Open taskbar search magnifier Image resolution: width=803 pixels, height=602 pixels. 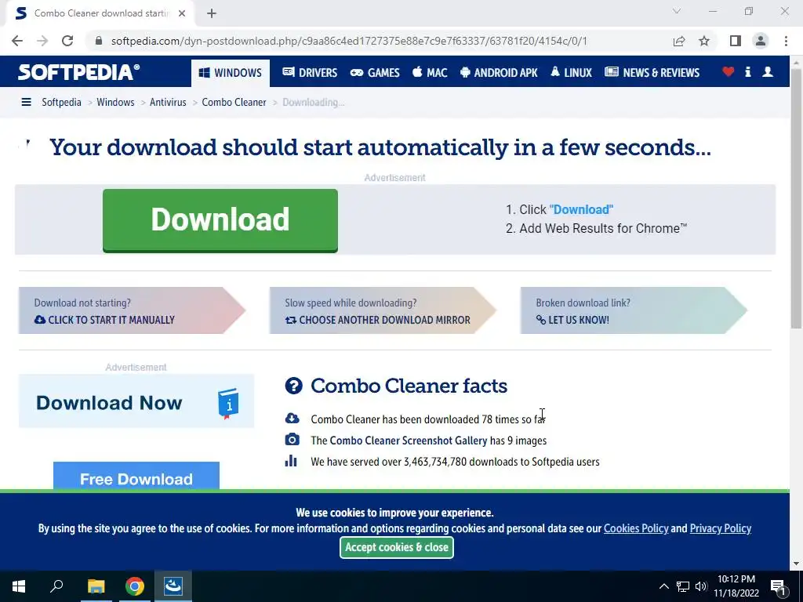(x=56, y=586)
